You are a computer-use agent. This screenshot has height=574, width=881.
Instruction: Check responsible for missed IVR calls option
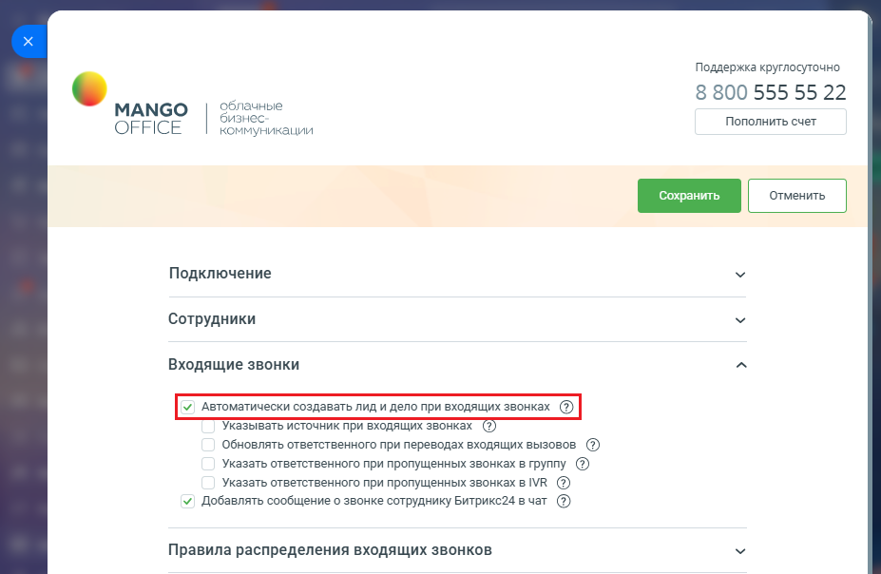point(208,483)
